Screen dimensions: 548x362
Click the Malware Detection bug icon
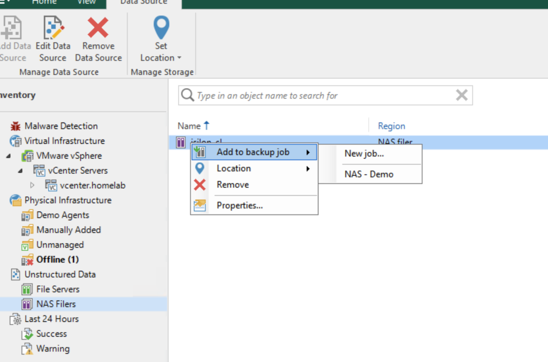click(x=16, y=126)
